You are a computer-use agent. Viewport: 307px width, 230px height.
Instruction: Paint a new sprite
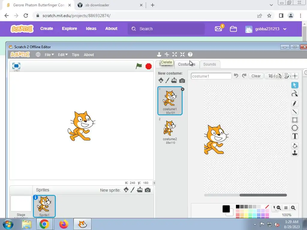pyautogui.click(x=133, y=190)
